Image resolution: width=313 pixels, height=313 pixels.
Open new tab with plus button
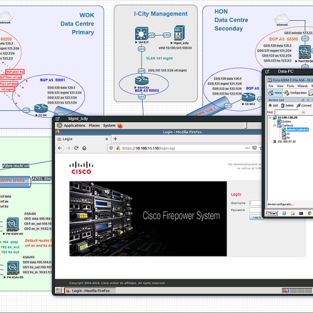pyautogui.click(x=115, y=139)
